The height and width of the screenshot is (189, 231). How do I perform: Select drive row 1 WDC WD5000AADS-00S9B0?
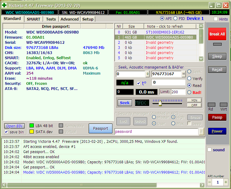(x=156, y=37)
